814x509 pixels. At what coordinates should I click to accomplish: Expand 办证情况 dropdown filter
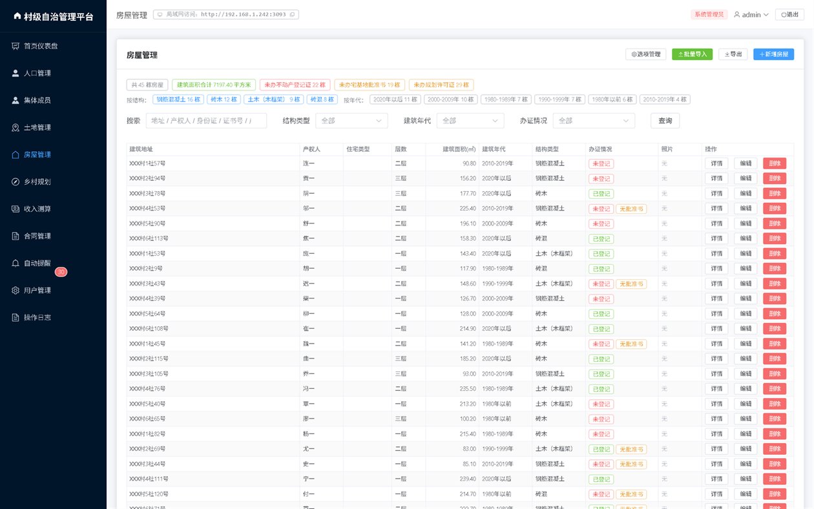tap(594, 121)
